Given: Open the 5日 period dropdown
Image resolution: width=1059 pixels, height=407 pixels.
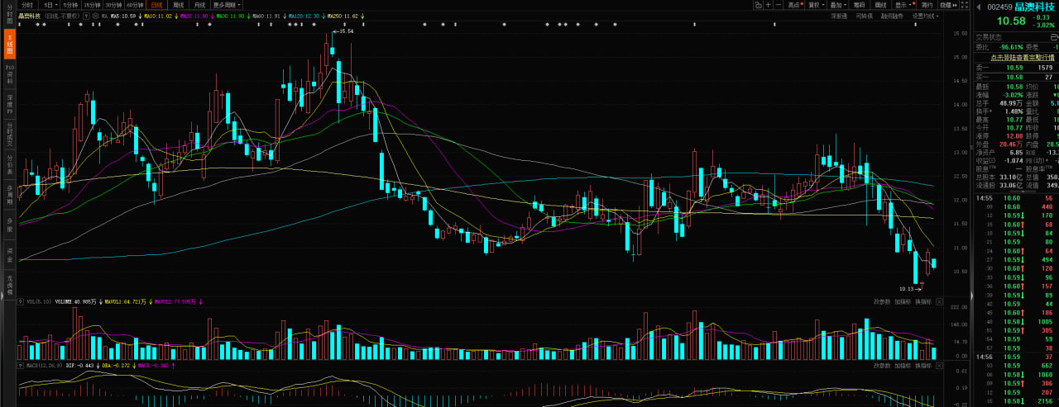Looking at the screenshot, I should [50, 5].
